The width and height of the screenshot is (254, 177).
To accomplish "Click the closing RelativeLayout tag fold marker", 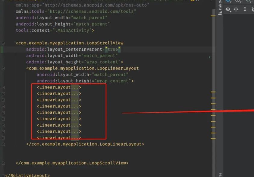I will (x=3, y=175).
